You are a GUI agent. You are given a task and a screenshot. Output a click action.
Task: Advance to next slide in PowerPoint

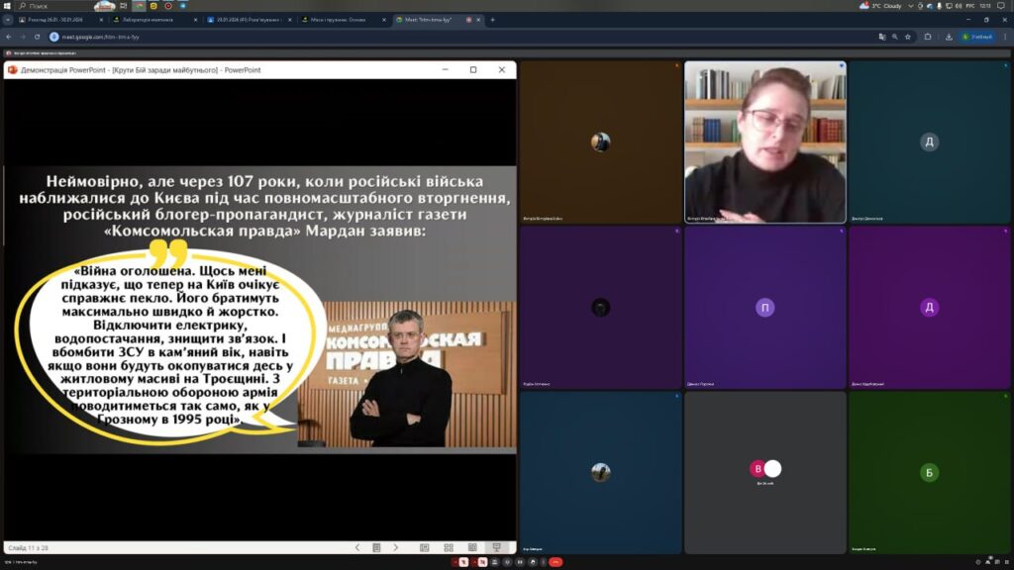pos(395,547)
